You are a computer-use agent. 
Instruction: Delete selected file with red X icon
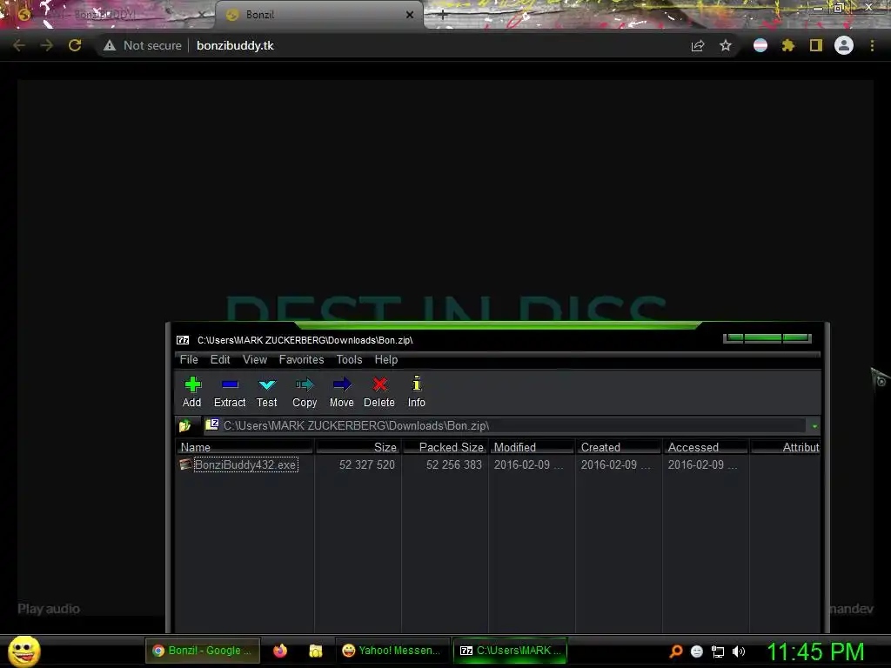pyautogui.click(x=379, y=392)
